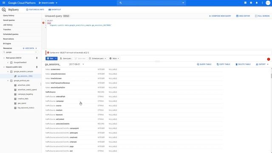Open Cloud Shell from top bar
272x153 pixels.
[245, 3]
